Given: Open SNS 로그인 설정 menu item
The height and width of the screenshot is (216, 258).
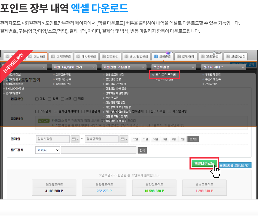Looking at the screenshot, I should [115, 75].
